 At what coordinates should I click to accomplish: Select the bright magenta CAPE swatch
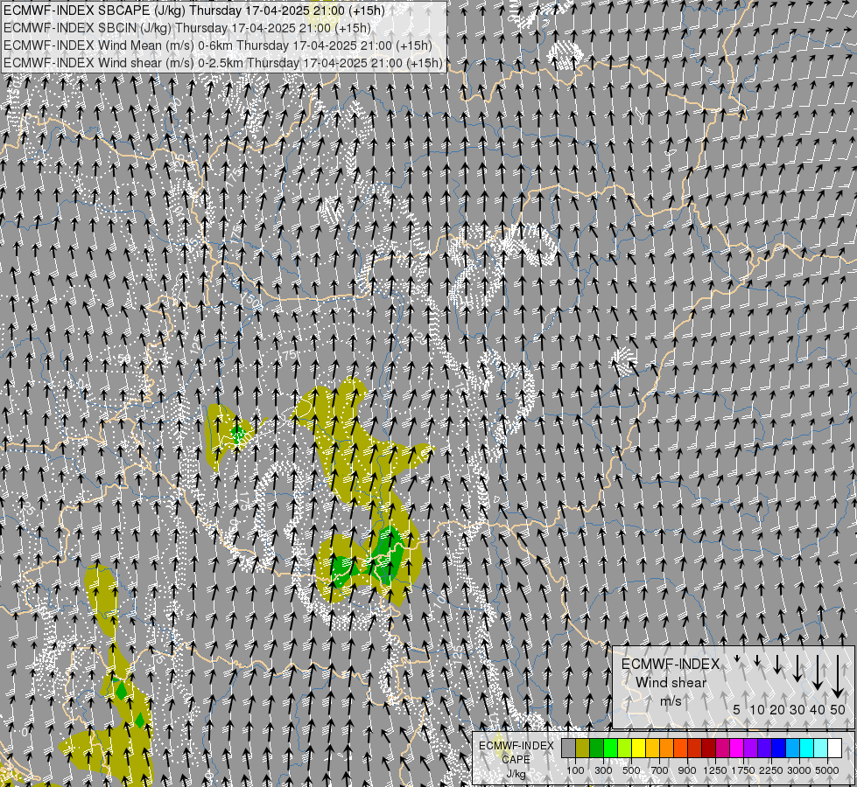[x=737, y=749]
